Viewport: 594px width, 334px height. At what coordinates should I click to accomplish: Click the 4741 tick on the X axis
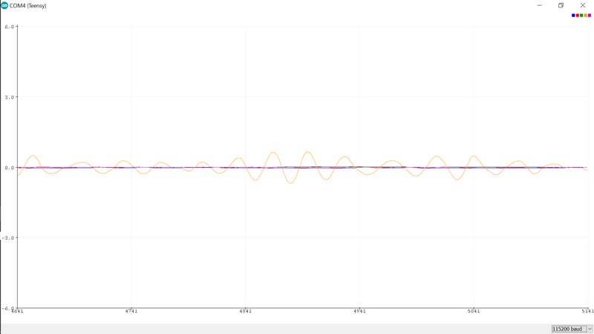tap(131, 312)
